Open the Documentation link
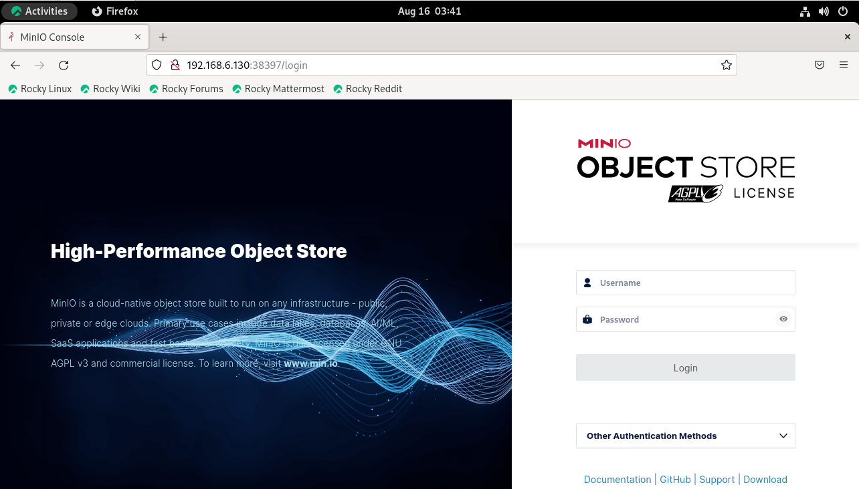 pos(617,480)
